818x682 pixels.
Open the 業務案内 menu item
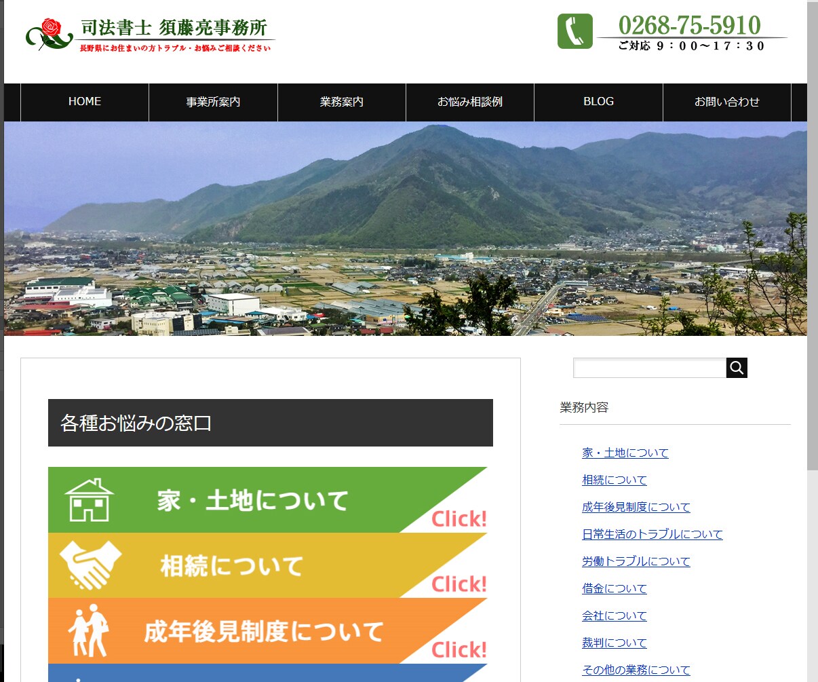point(342,102)
